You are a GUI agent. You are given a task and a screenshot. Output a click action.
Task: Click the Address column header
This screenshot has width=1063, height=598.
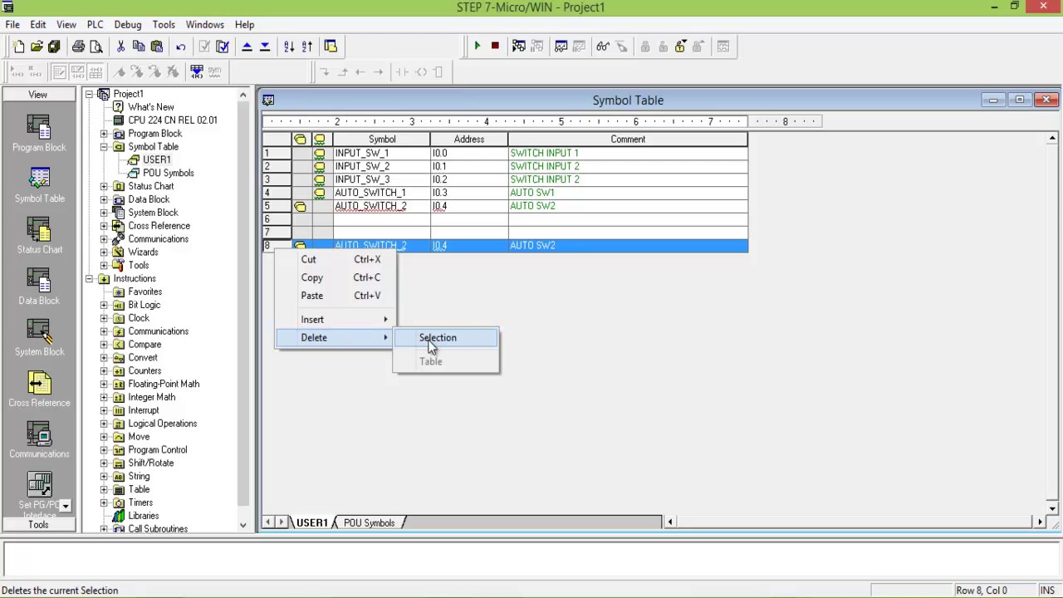coord(469,140)
